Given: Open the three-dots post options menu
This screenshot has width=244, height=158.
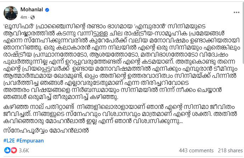Looking at the screenshot, I should (236, 12).
